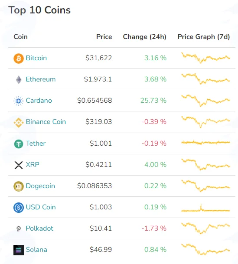
Task: Click the blue USD Coin logo
Action: point(19,207)
